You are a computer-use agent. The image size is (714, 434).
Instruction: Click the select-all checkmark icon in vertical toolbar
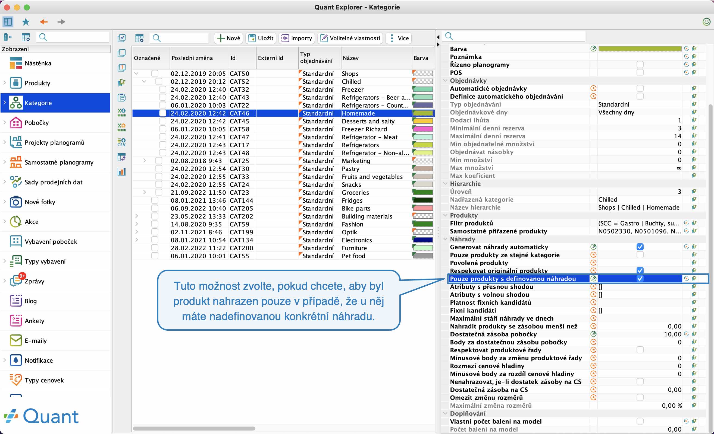click(x=122, y=38)
